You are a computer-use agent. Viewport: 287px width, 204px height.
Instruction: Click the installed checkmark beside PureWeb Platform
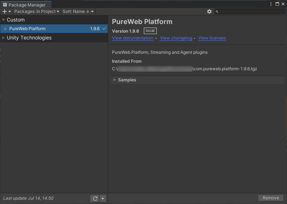(104, 29)
